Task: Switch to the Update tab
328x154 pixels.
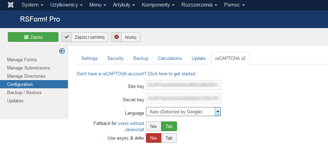Action: pos(199,58)
